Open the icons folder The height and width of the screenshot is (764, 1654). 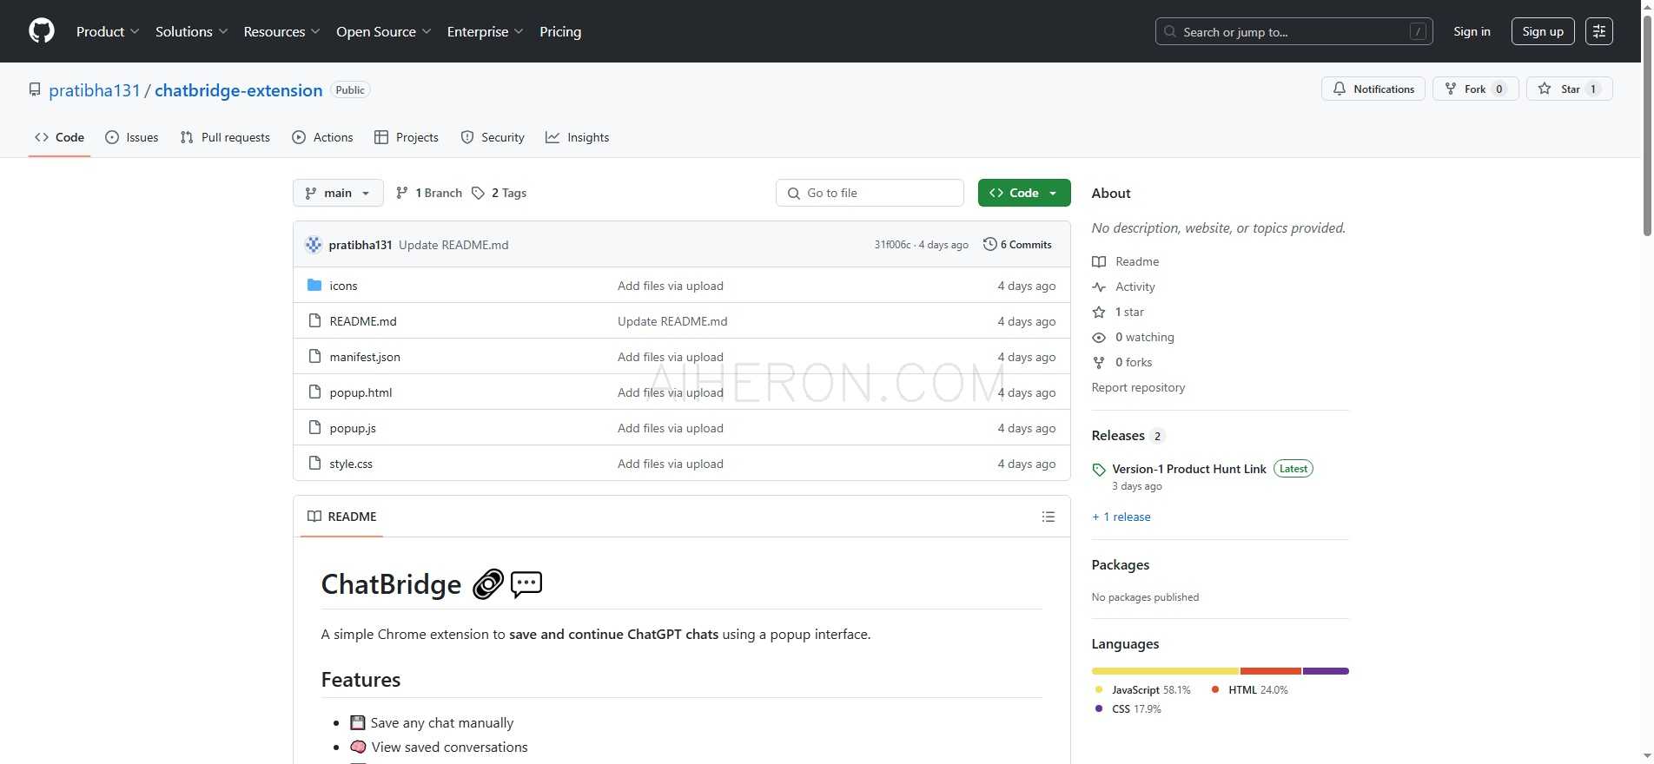(343, 286)
